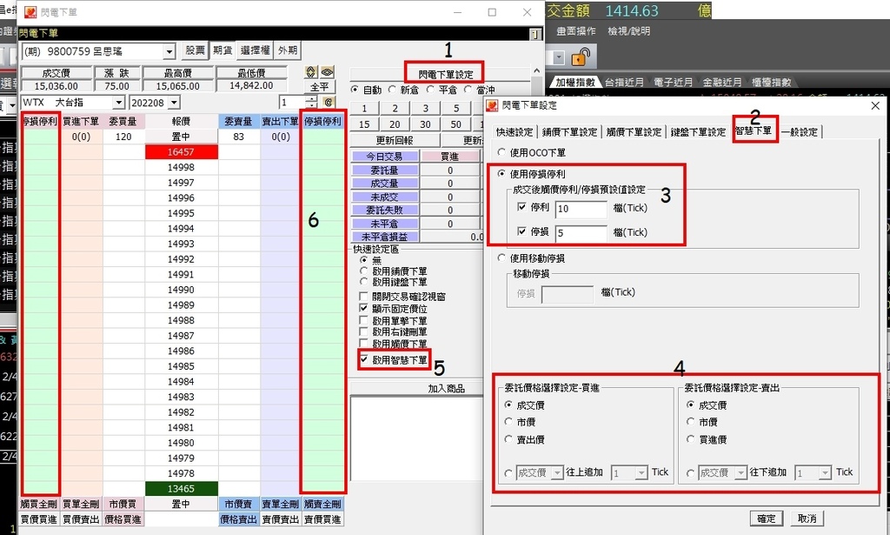Screen dimensions: 890x535
Task: Click the @ icon beside quantity field
Action: click(x=328, y=103)
